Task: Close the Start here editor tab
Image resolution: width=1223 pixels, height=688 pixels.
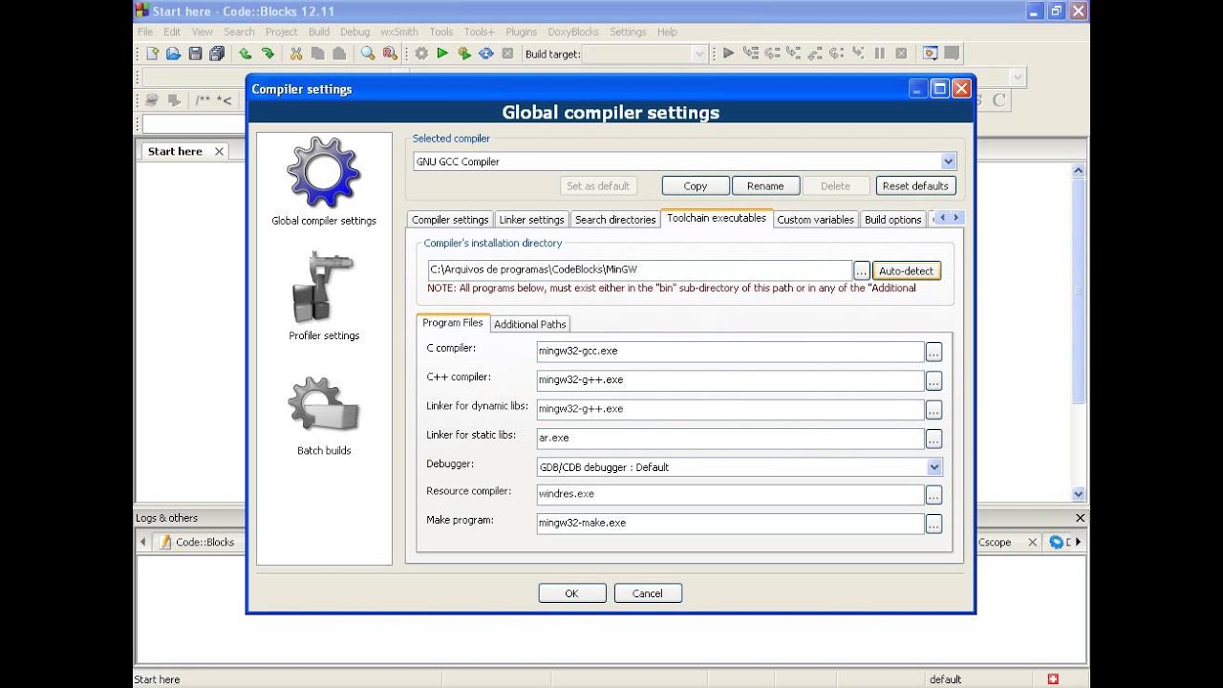Action: coord(219,151)
